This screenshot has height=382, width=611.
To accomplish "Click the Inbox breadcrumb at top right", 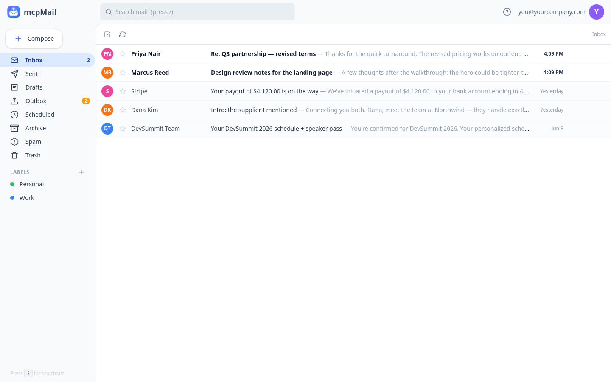I will (599, 34).
